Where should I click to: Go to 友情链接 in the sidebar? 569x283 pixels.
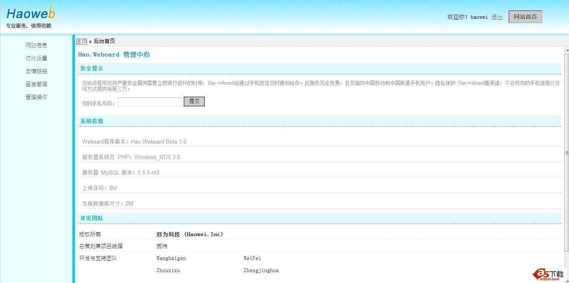tap(36, 71)
